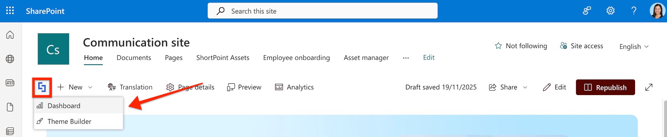
Task: Open Page details
Action: (x=190, y=87)
